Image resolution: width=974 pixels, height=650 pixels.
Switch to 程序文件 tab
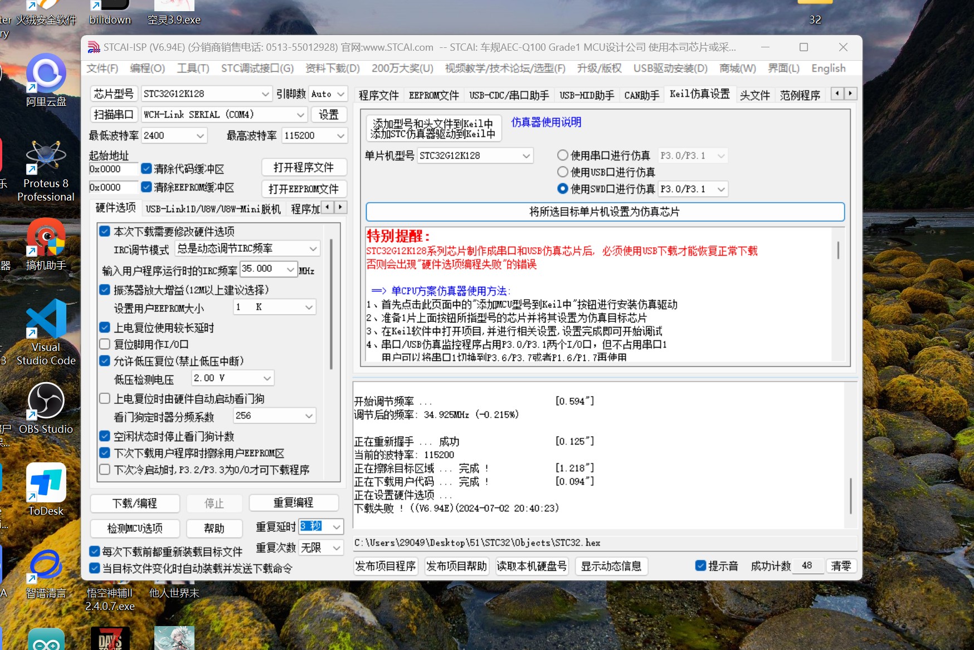point(379,95)
